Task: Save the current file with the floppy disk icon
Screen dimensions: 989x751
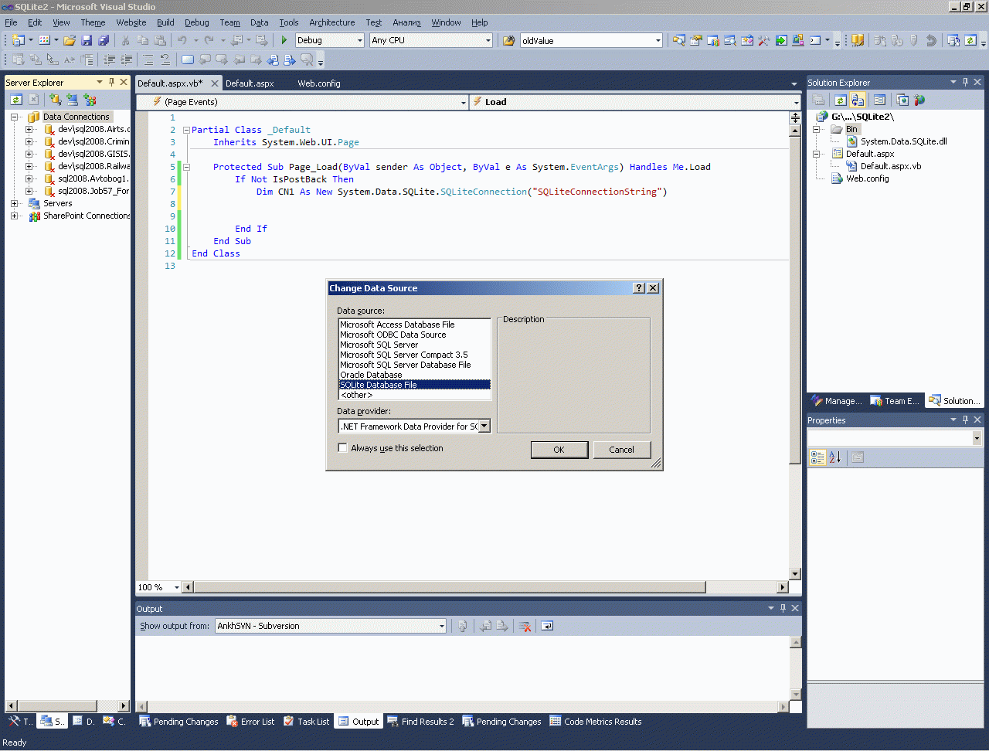Action: click(87, 40)
